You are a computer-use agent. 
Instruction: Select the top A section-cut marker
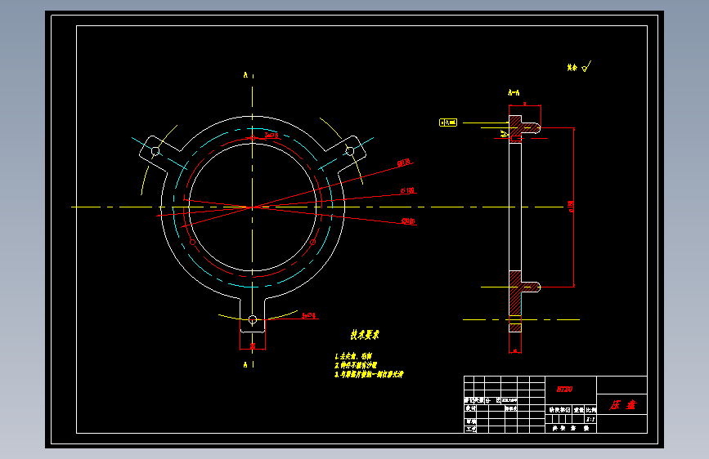245,75
